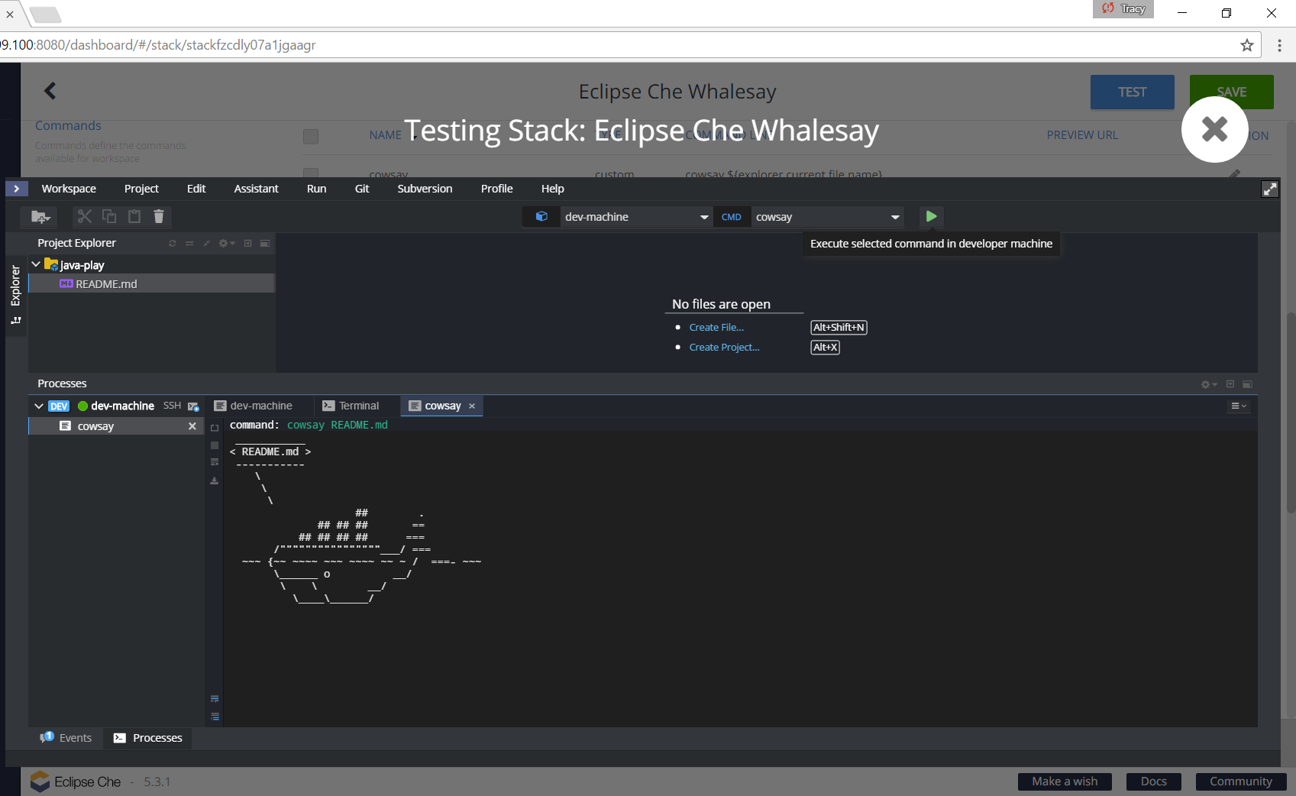Minimize the Project Explorer panel
The height and width of the screenshot is (796, 1296).
pyautogui.click(x=247, y=243)
